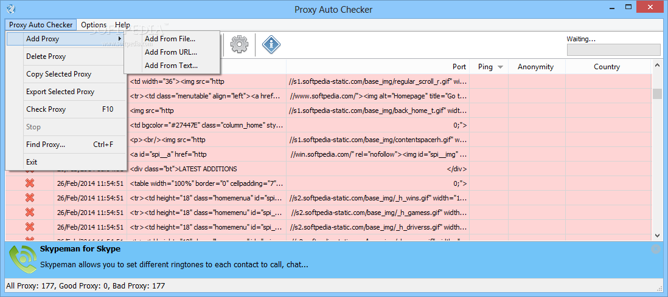This screenshot has height=297, width=668.
Task: Click cell table width="100%" border="0"
Action: 207,183
